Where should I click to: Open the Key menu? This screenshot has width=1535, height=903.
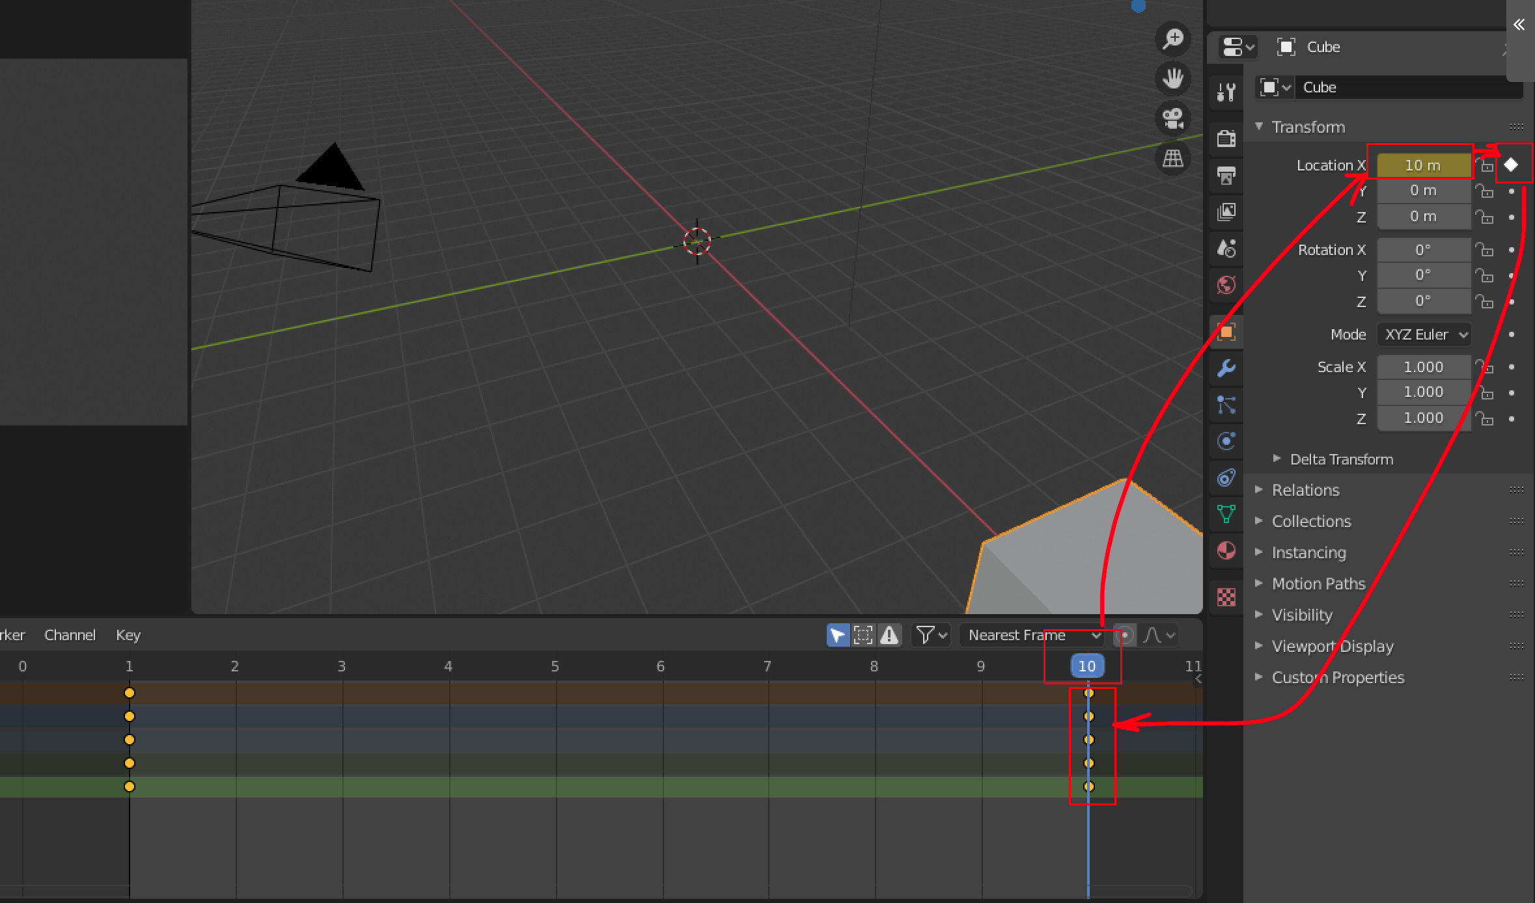click(128, 635)
